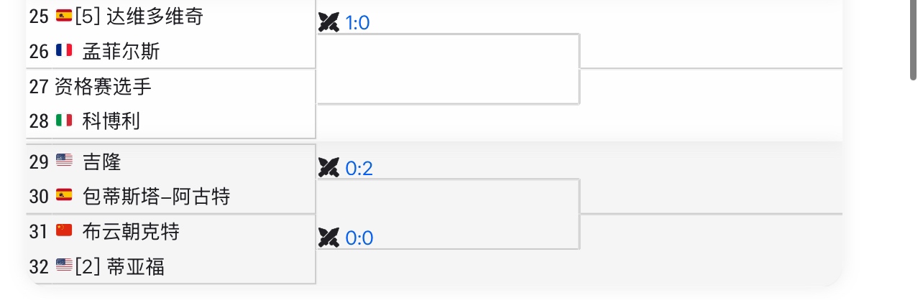Click Chinese flag next to 布云朝克特
The width and height of the screenshot is (923, 300).
pyautogui.click(x=64, y=230)
